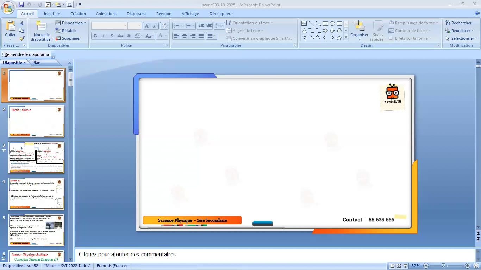Select the rounded rectangle shape

tap(339, 24)
